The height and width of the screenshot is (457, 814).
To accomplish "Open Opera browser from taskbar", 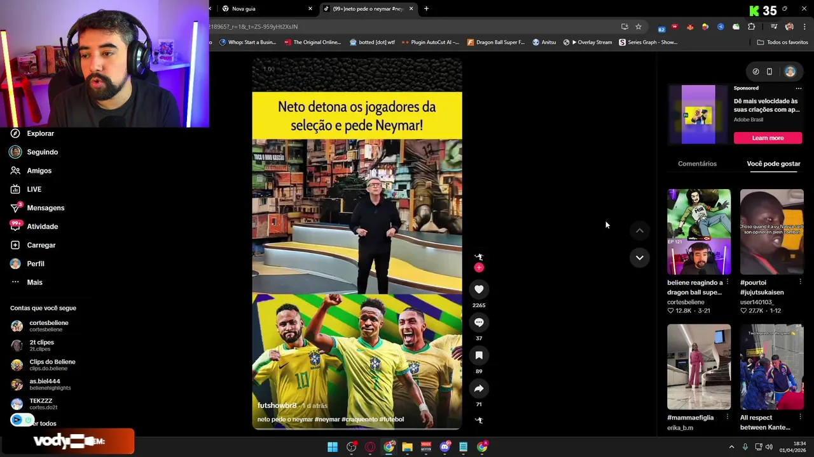I will 370,447.
